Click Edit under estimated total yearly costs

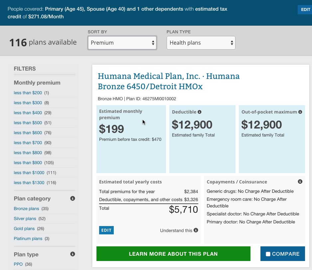(x=106, y=230)
